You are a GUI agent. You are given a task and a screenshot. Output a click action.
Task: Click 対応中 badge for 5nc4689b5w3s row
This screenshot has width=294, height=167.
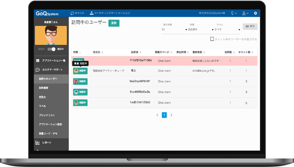80,92
